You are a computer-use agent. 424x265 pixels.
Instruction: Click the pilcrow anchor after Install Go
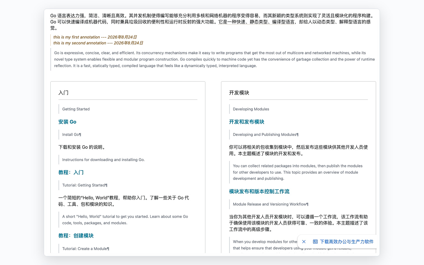click(x=80, y=134)
